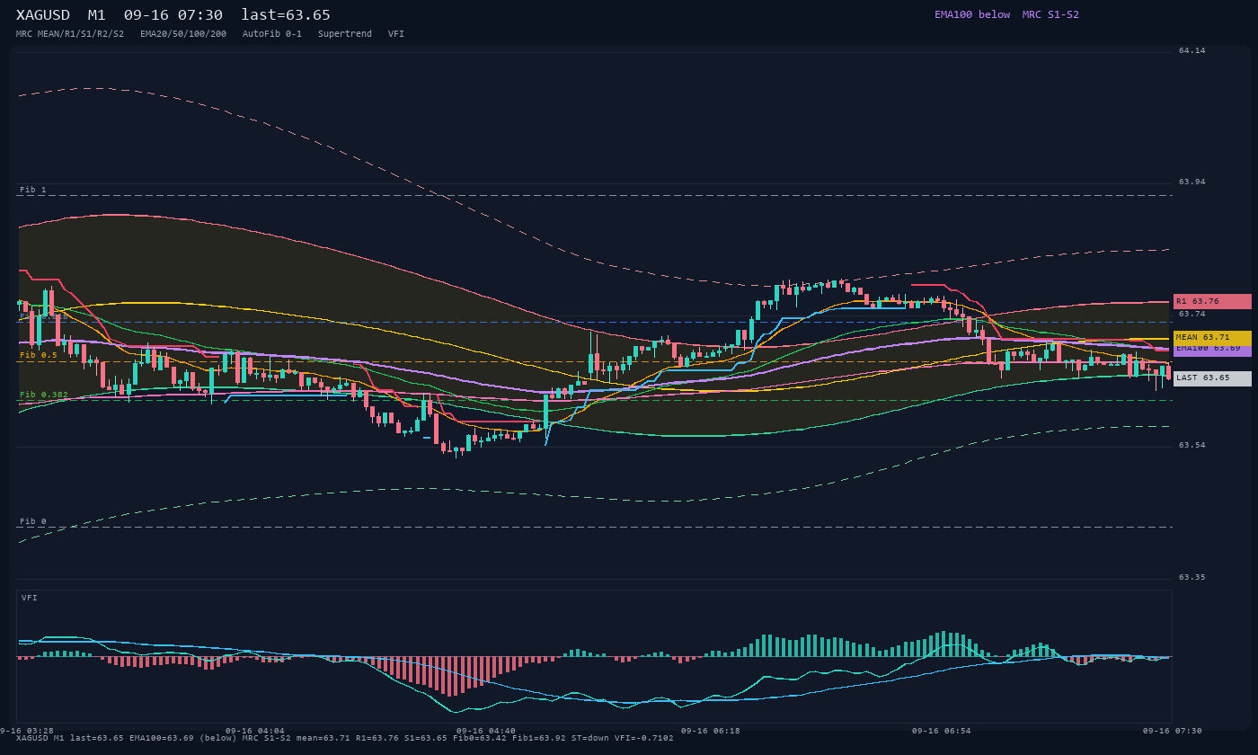The width and height of the screenshot is (1258, 755).
Task: Click the 63.35 price axis label
Action: coord(1192,578)
